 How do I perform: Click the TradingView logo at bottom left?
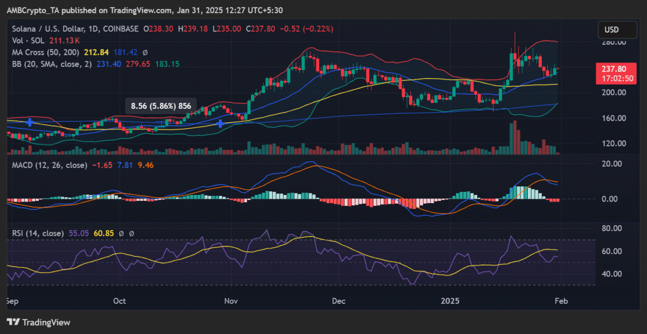[x=38, y=322]
